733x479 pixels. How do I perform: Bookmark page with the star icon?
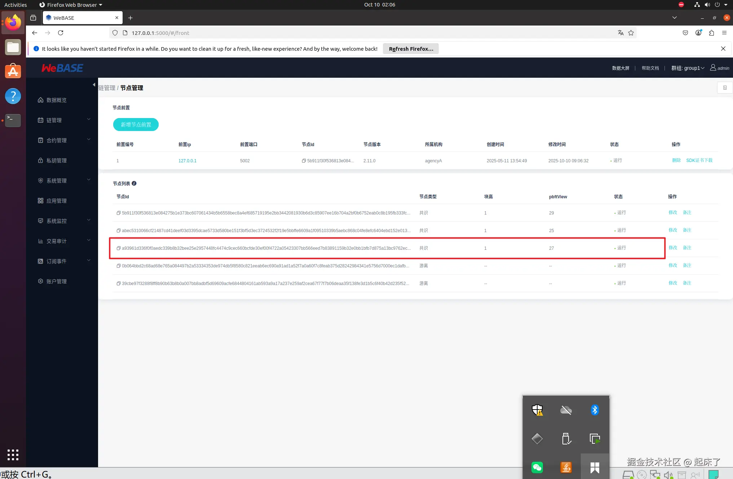(x=631, y=33)
